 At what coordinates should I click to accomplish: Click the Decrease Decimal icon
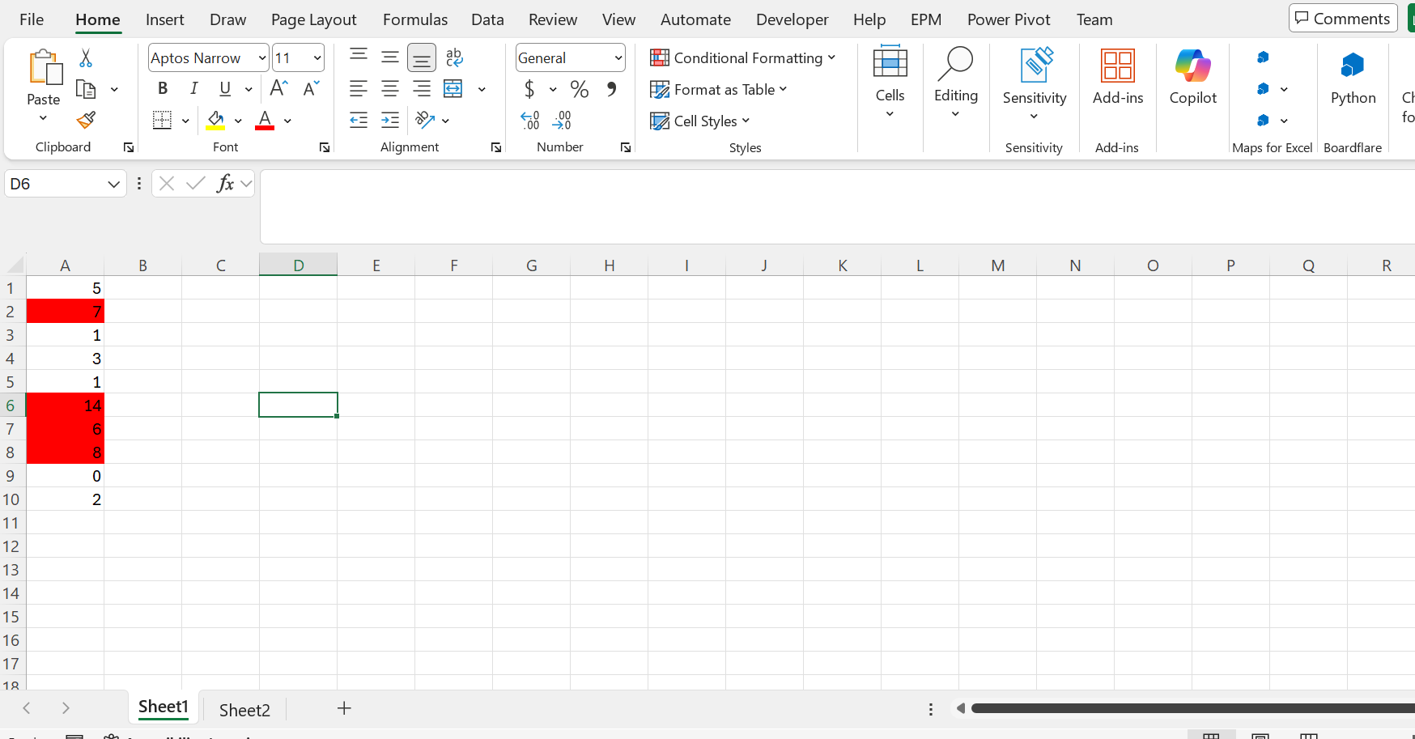pos(562,121)
